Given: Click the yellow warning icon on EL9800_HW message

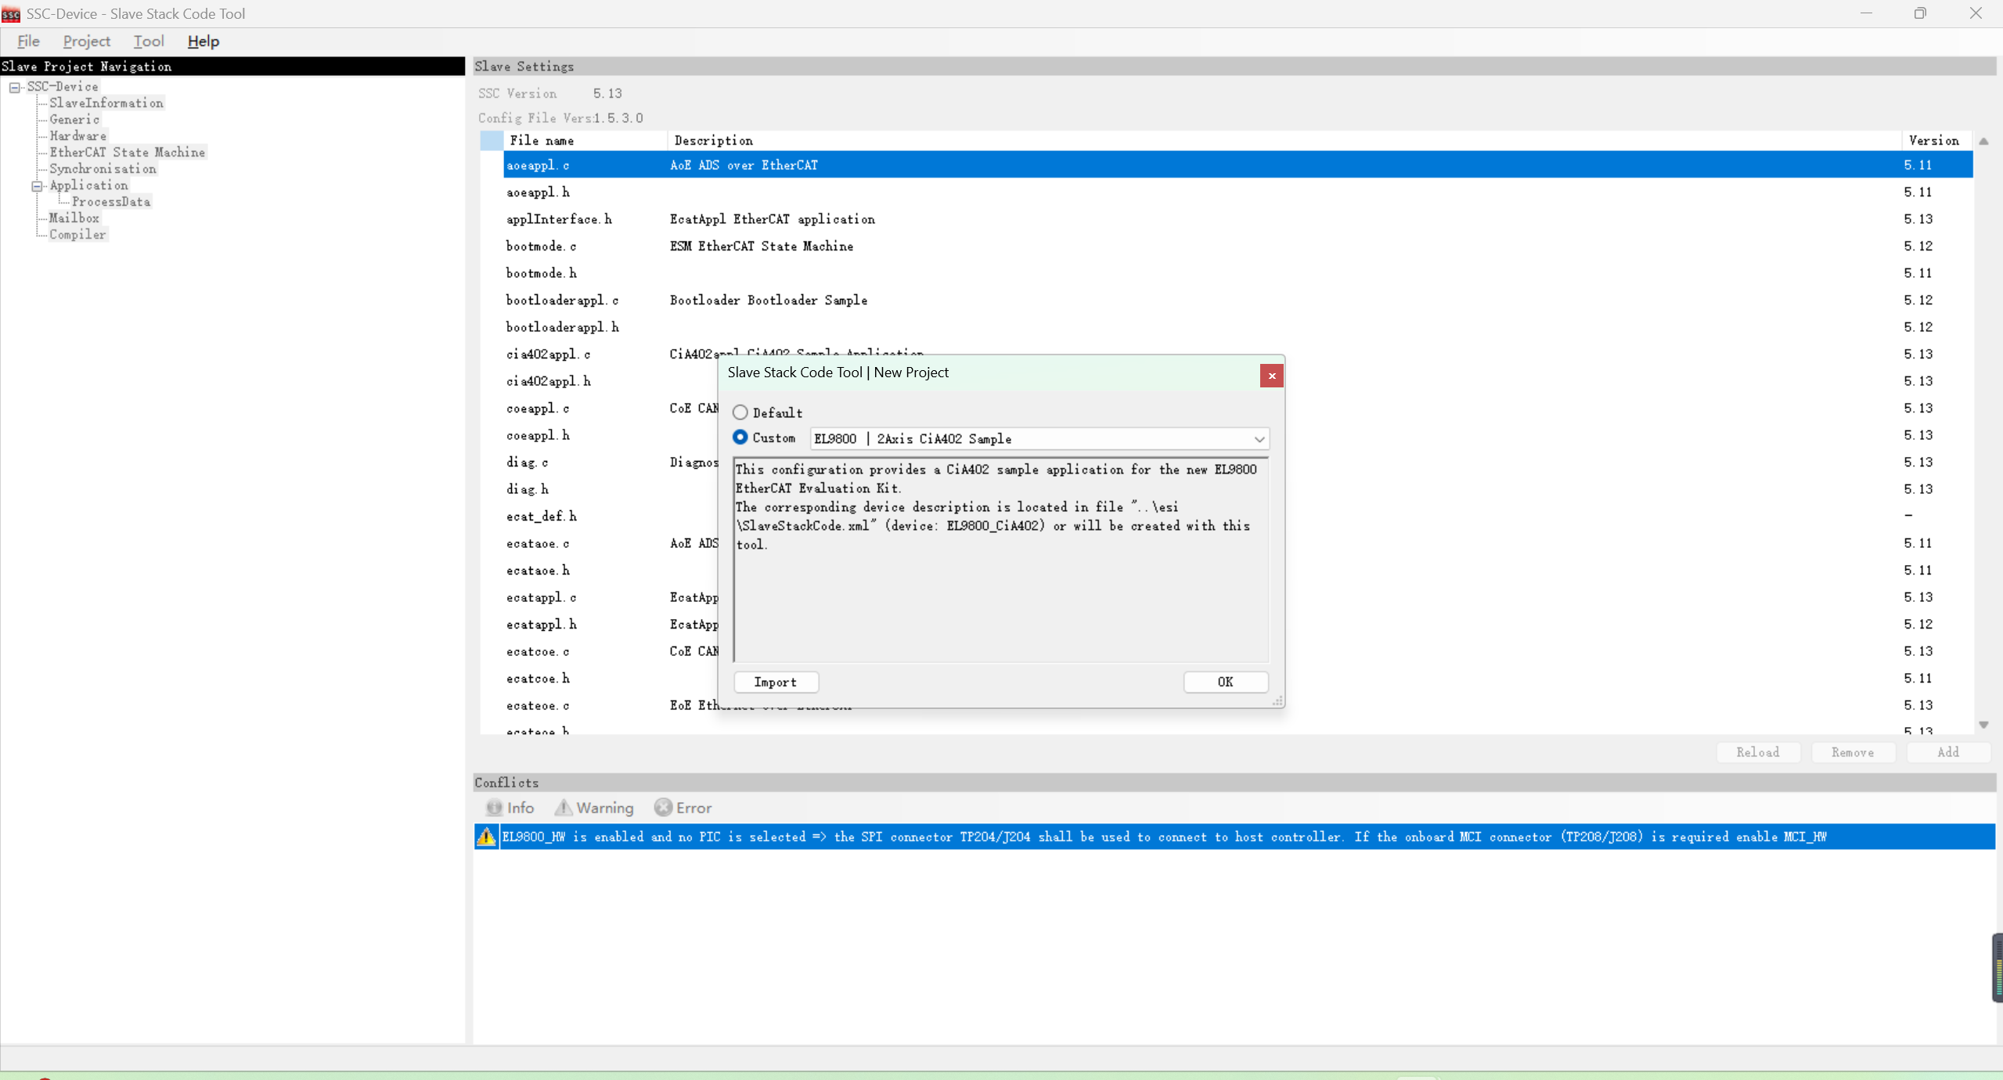Looking at the screenshot, I should click(x=486, y=837).
